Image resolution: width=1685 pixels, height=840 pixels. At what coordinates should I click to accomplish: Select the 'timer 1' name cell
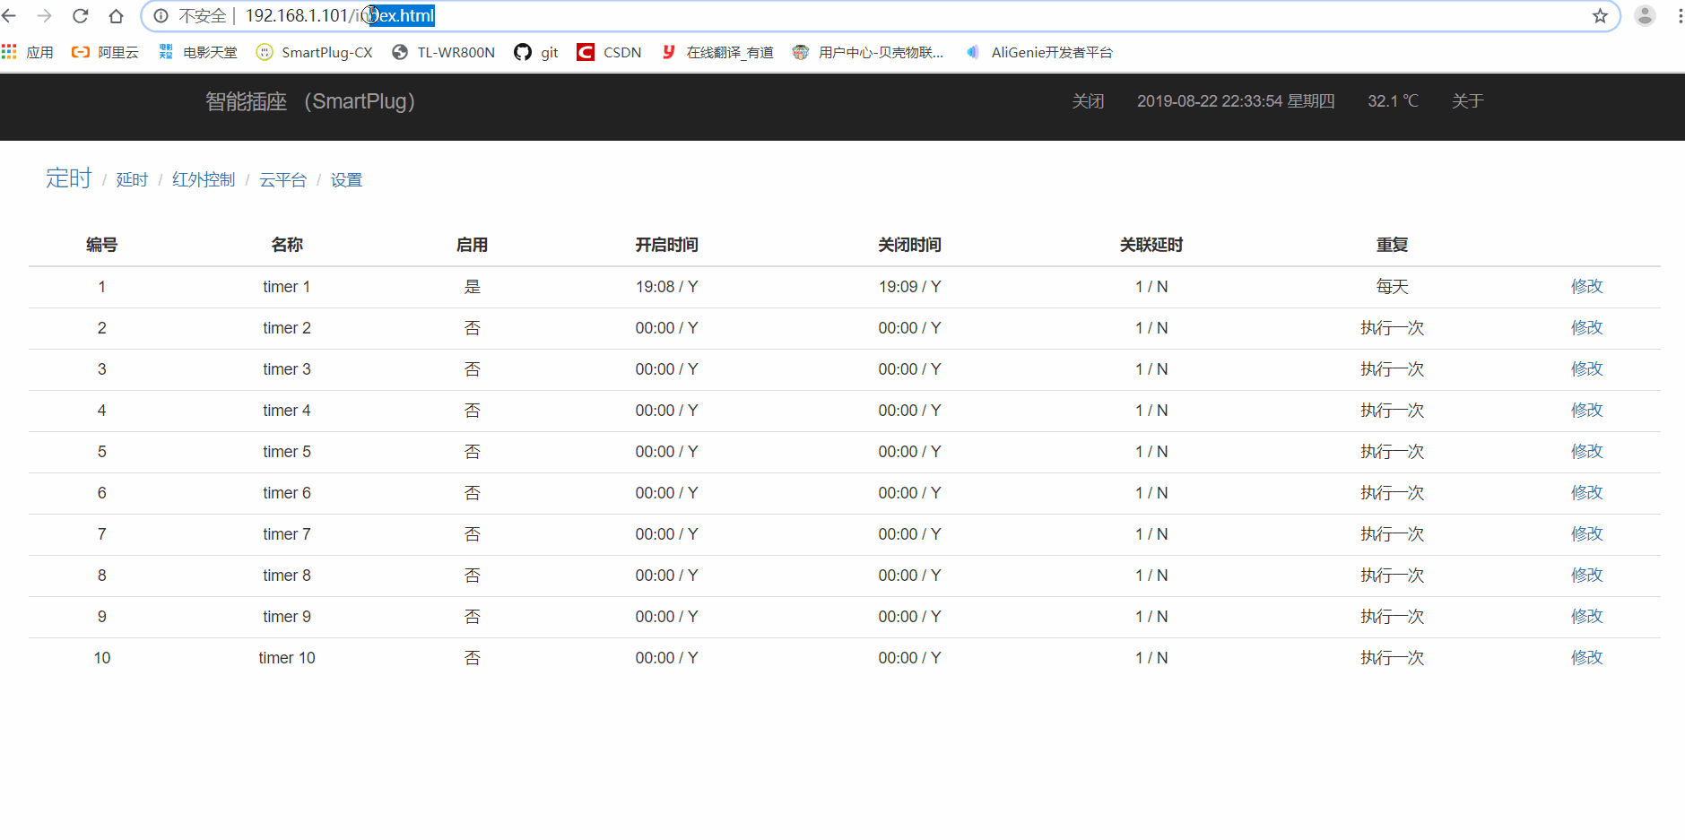pyautogui.click(x=287, y=287)
